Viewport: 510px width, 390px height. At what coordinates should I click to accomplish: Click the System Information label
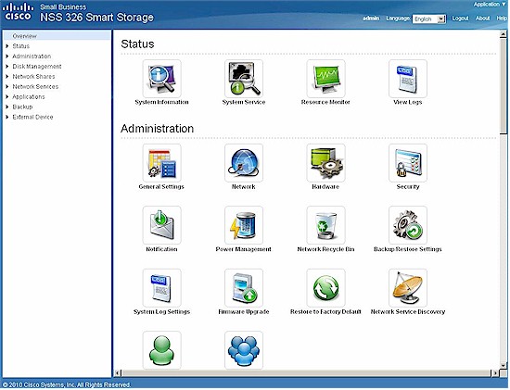pos(161,102)
